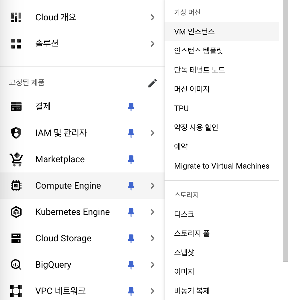Unpin Compute Engine
Screen dimensions: 289x300
click(131, 186)
